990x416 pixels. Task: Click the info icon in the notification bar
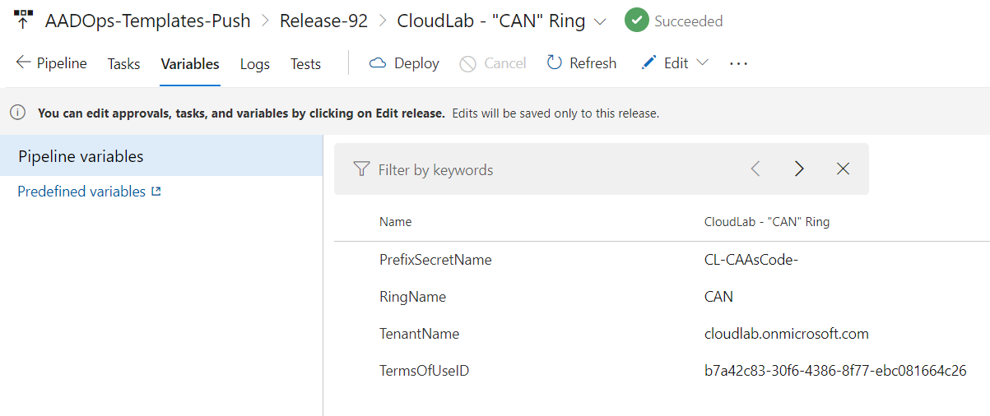click(x=18, y=113)
